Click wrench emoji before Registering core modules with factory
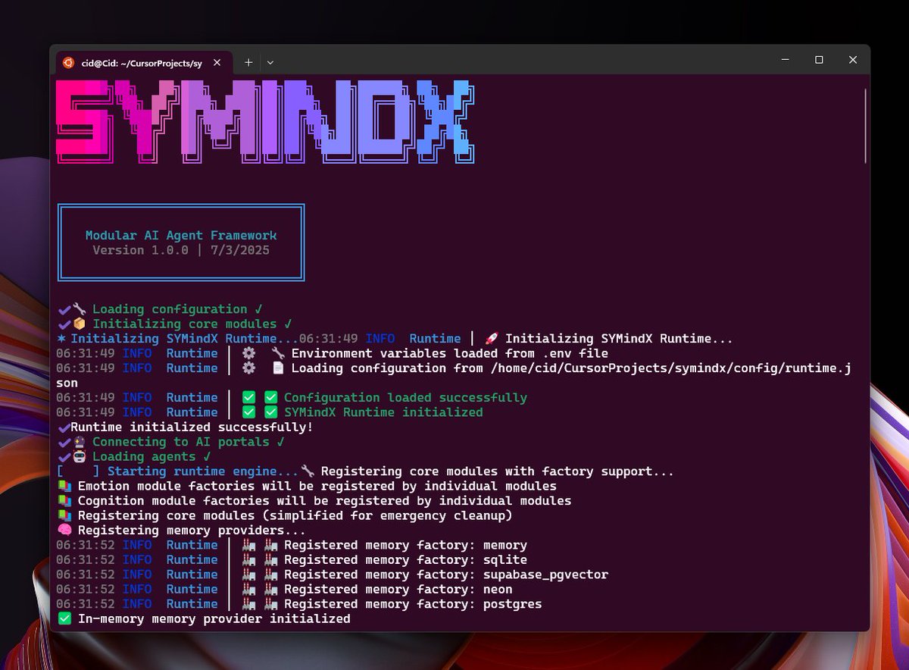Viewport: 909px width, 670px height. point(307,471)
